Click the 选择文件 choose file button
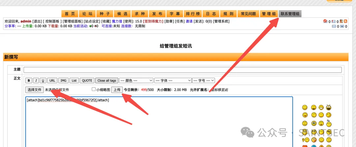This screenshot has width=356, height=147. 34,90
